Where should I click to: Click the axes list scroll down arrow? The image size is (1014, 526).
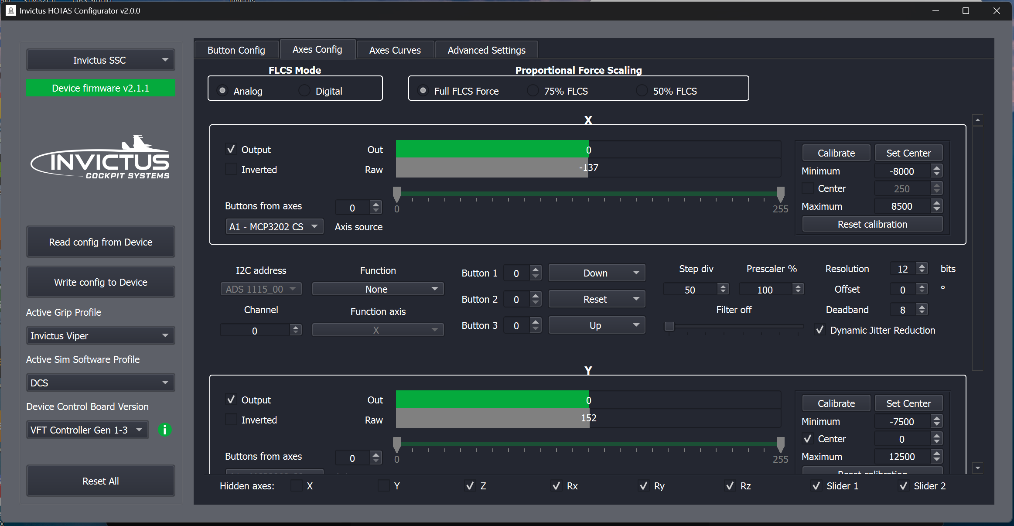click(x=978, y=468)
